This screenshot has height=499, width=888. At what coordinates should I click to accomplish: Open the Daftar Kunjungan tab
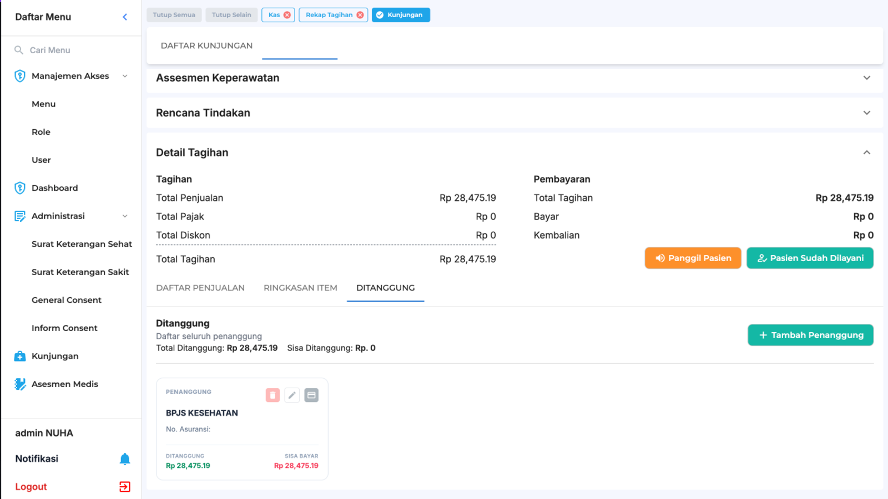point(206,45)
